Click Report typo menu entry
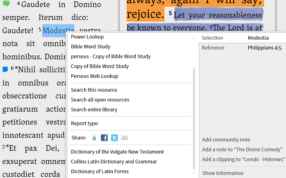 pyautogui.click(x=84, y=123)
